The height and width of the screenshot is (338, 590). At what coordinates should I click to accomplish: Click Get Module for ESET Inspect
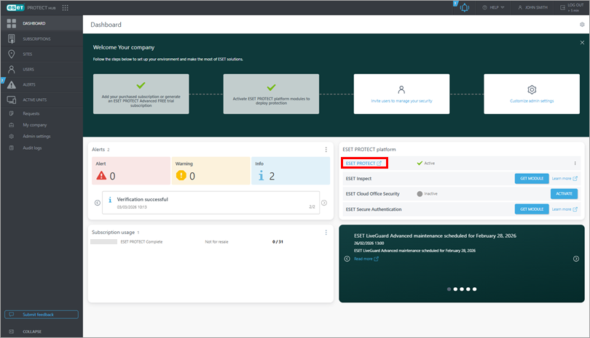531,178
